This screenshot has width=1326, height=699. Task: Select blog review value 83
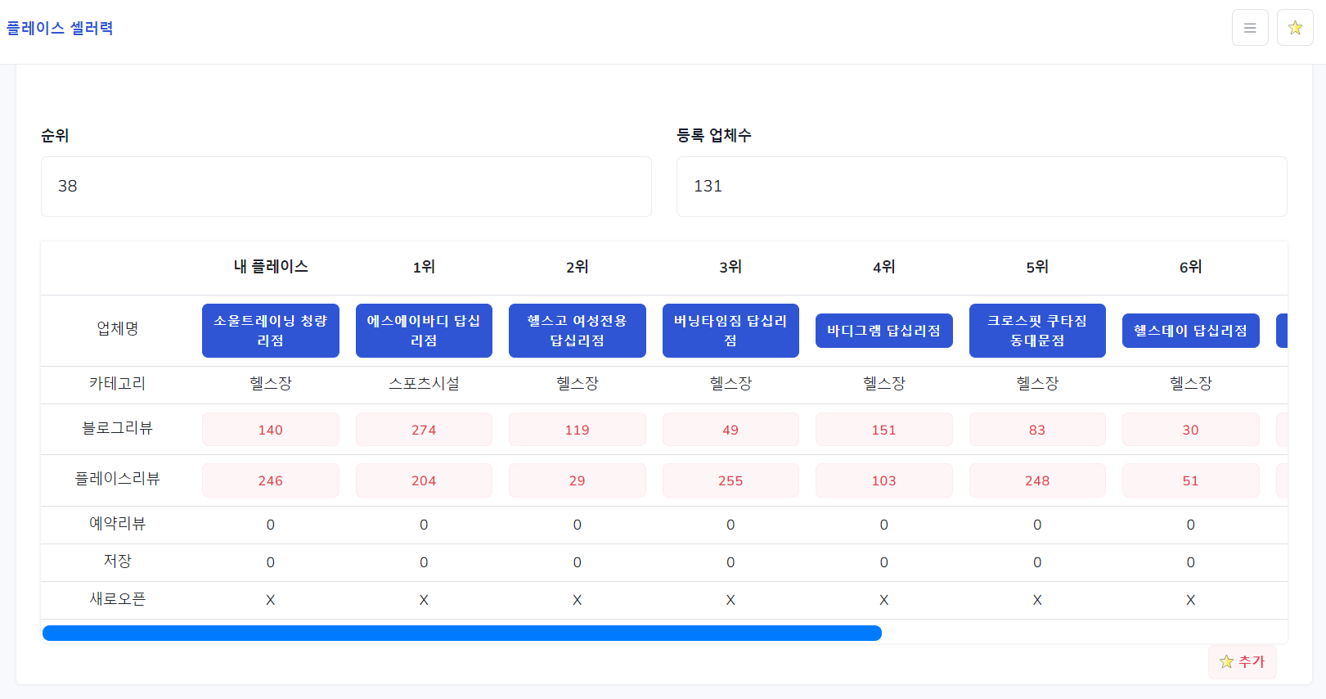pos(1037,430)
